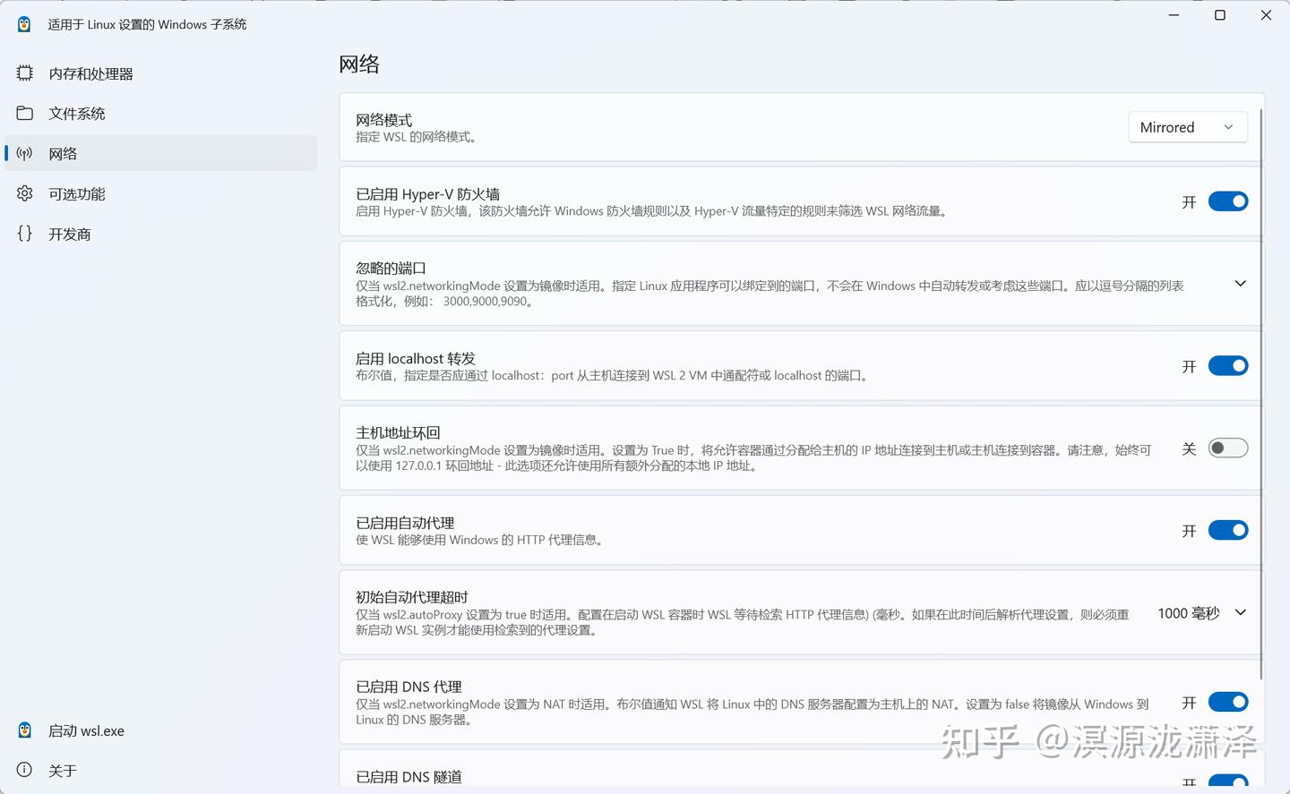Click the 1000 毫秒 timeout value

tap(1188, 613)
